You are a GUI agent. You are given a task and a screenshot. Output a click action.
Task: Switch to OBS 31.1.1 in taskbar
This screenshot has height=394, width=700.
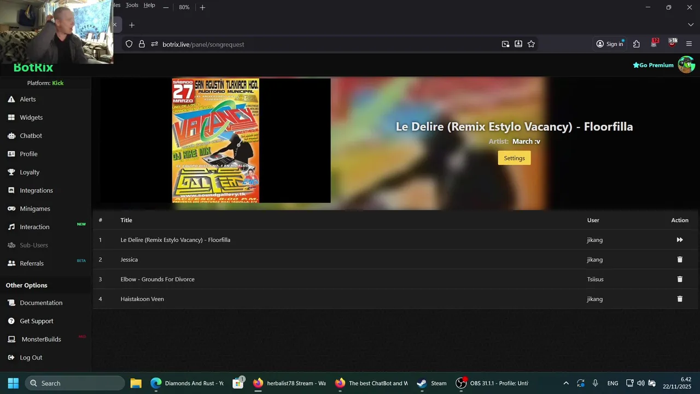492,383
